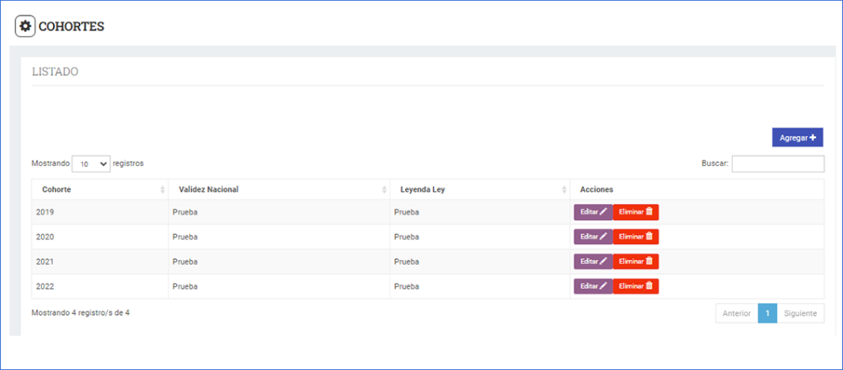Go to the Siguiente page
The width and height of the screenshot is (843, 370).
[800, 313]
